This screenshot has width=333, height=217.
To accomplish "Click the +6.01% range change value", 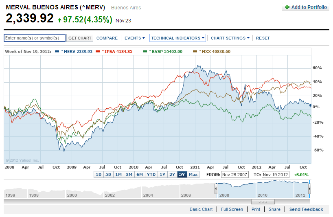I will [301, 175].
